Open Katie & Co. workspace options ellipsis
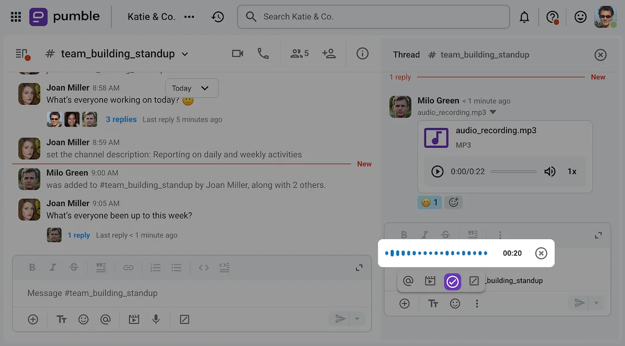Image resolution: width=625 pixels, height=346 pixels. [x=189, y=17]
